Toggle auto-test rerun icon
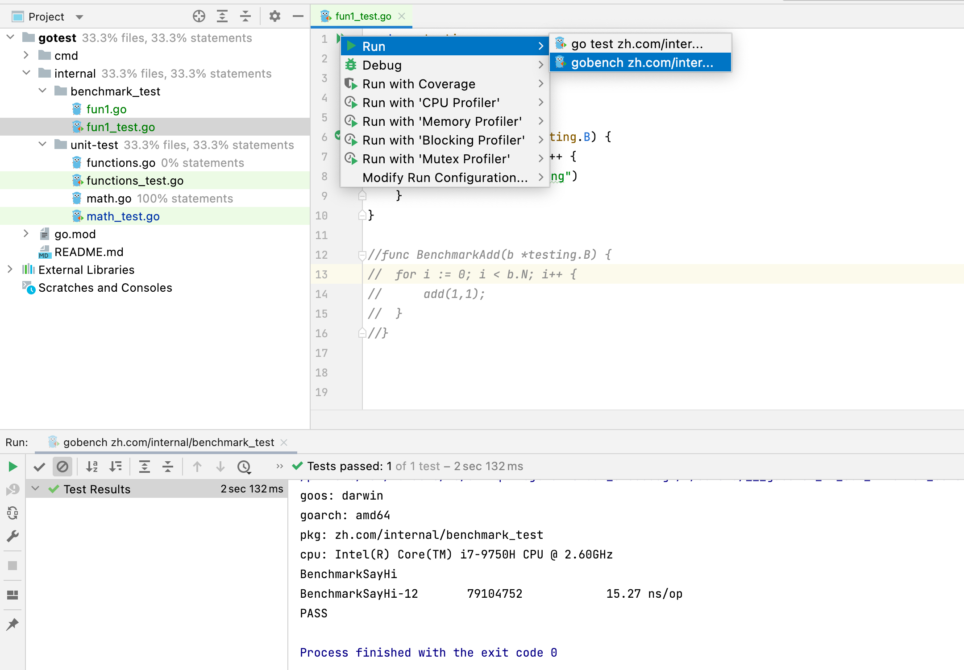The width and height of the screenshot is (964, 670). (12, 513)
